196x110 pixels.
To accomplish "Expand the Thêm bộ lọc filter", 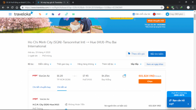I will coord(109,64).
